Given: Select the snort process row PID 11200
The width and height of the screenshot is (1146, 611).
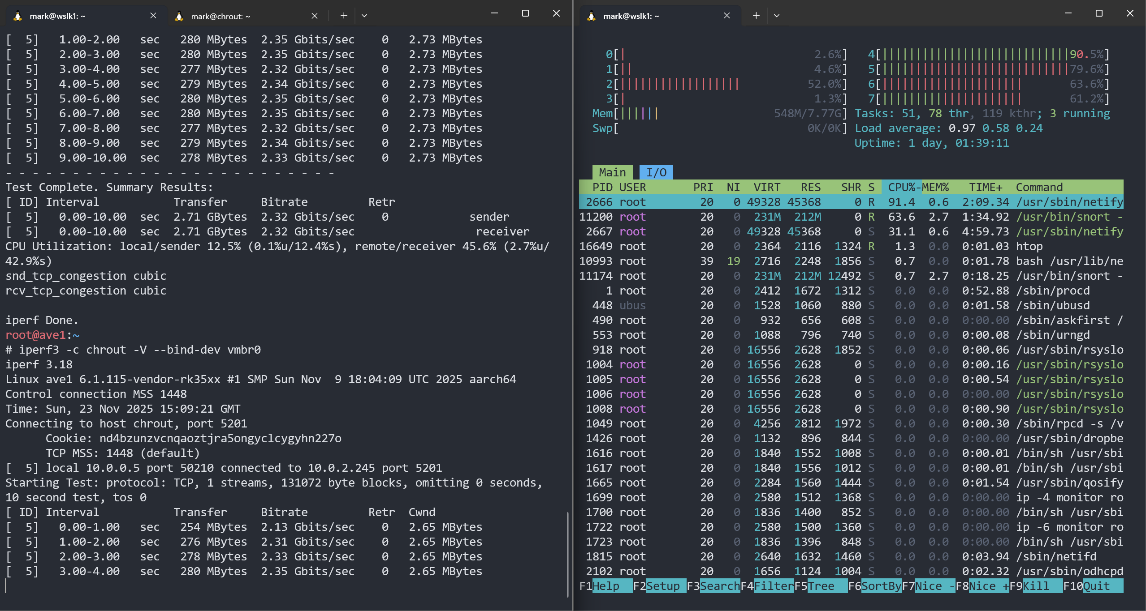Looking at the screenshot, I should click(852, 217).
